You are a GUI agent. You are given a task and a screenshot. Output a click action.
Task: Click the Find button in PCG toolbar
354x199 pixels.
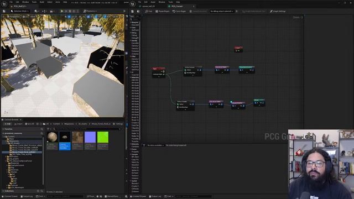tap(149, 11)
